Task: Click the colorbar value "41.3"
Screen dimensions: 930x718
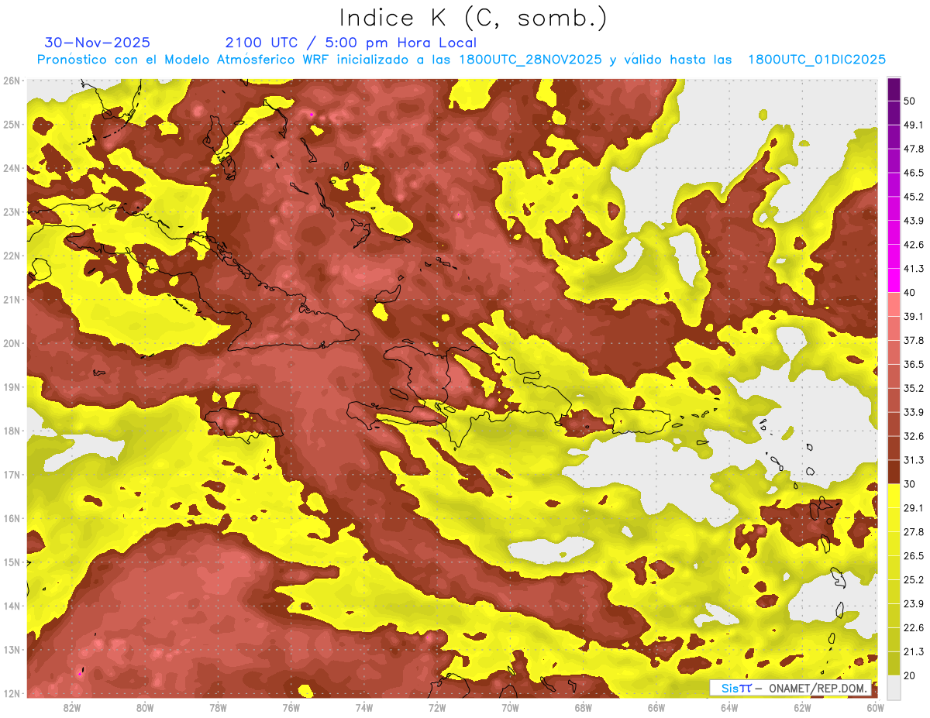Action: tap(913, 269)
